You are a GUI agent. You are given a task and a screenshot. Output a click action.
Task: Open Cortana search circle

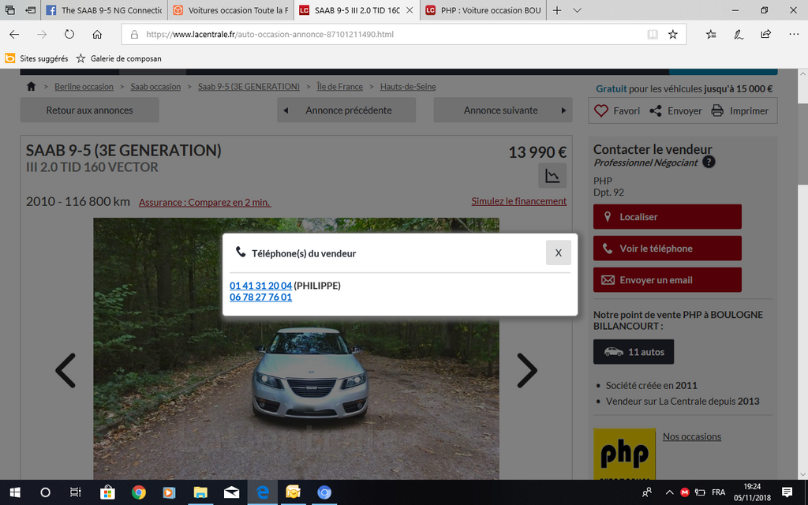(45, 492)
